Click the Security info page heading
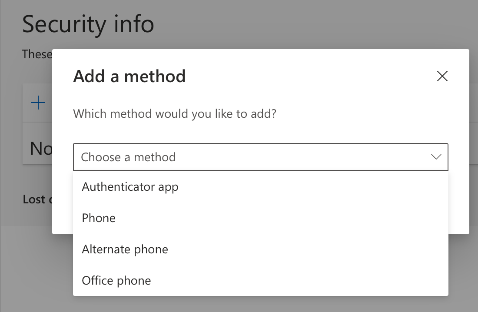The height and width of the screenshot is (312, 478). click(88, 25)
